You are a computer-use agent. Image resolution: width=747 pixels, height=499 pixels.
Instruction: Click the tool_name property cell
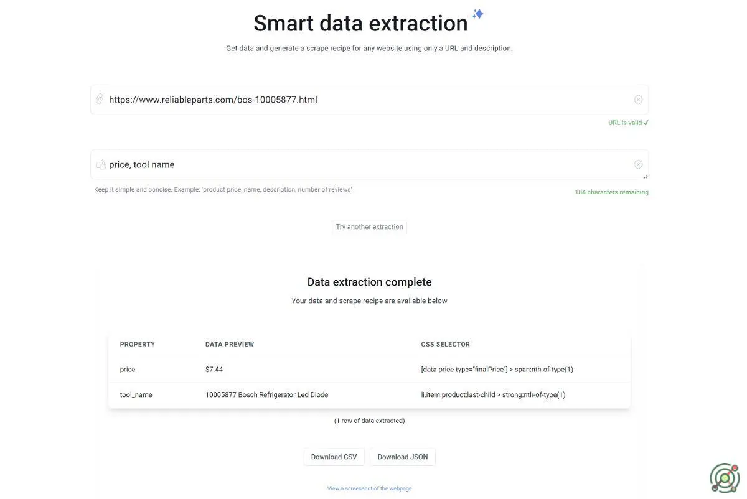pyautogui.click(x=136, y=395)
